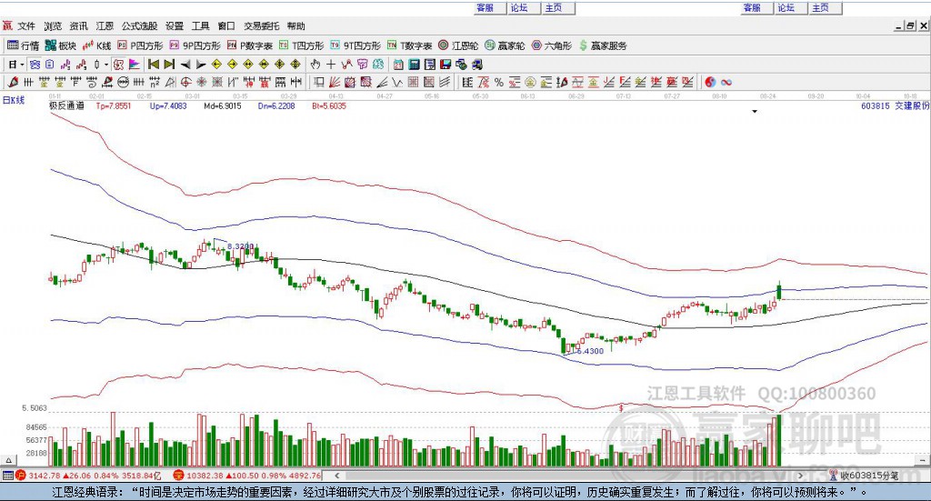Click the red floppy save icon

point(445,65)
